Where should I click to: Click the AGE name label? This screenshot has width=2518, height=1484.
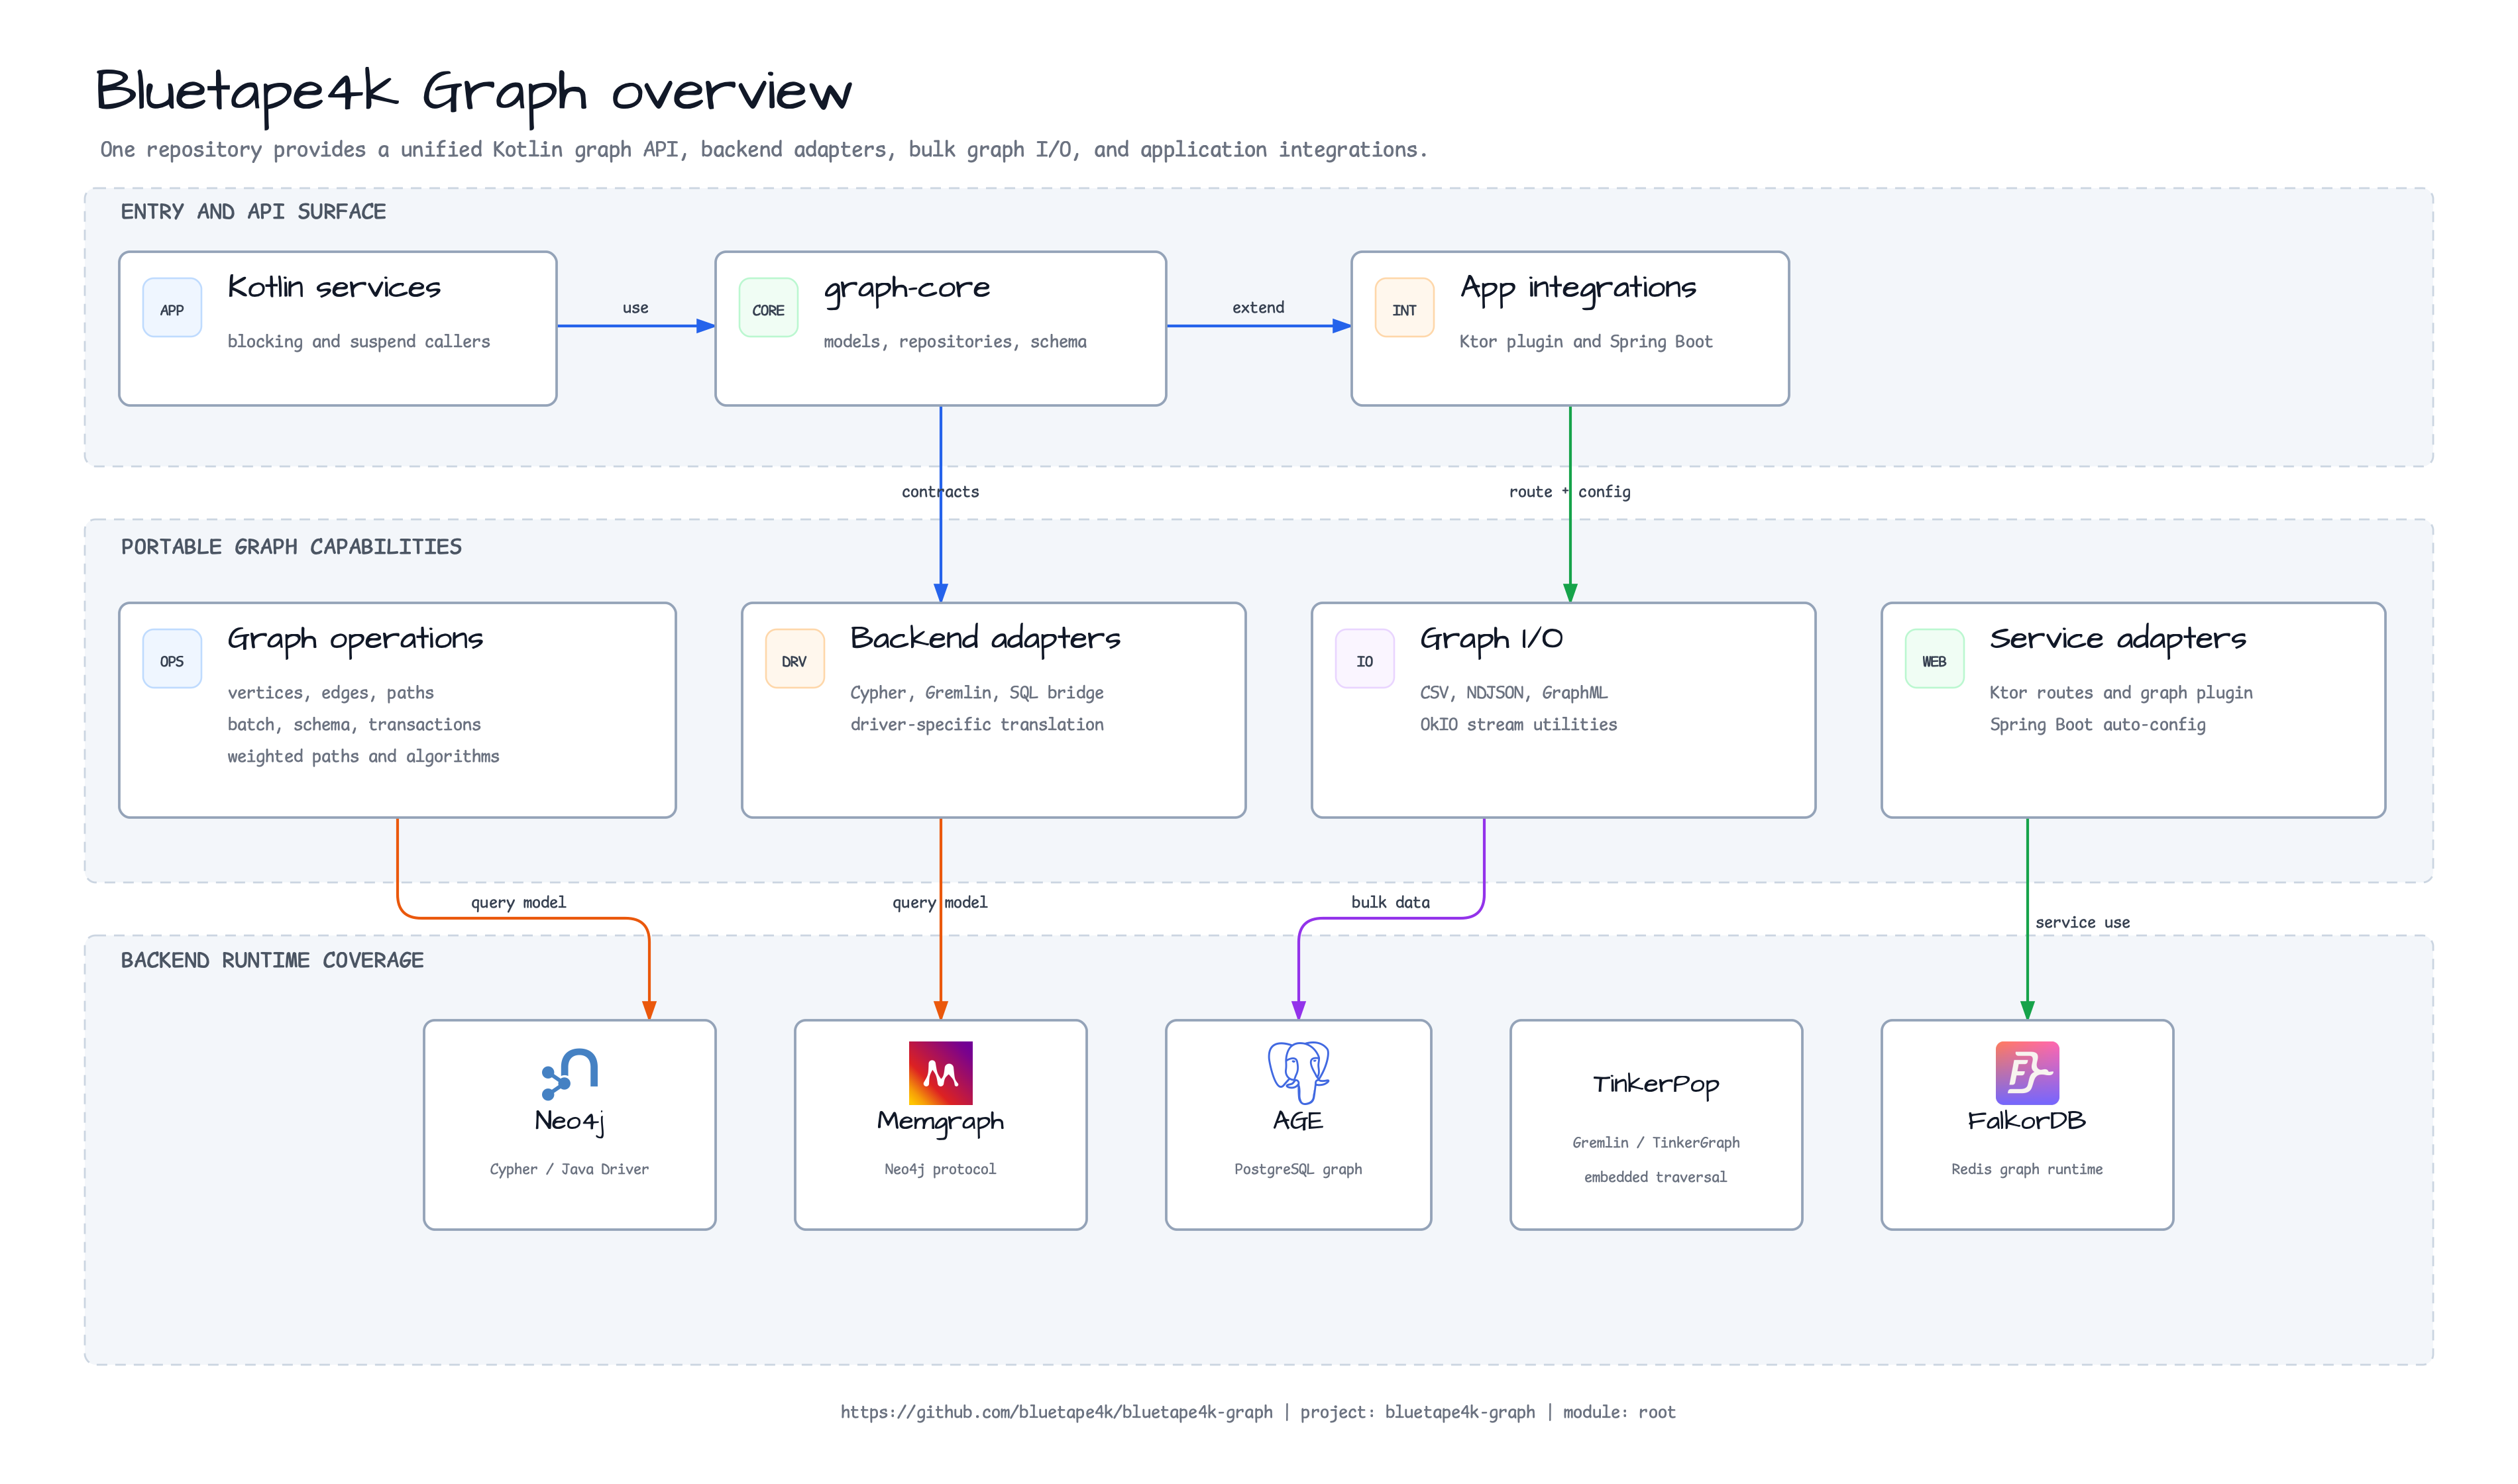click(x=1298, y=1121)
